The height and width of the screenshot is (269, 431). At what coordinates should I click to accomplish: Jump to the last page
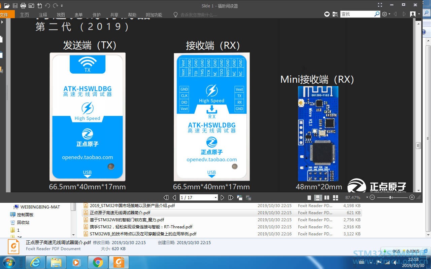[x=231, y=197]
